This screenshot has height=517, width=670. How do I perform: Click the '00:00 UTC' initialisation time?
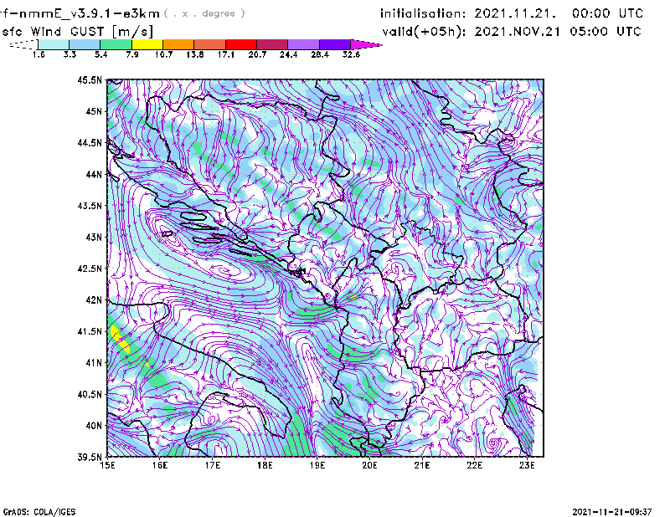607,13
